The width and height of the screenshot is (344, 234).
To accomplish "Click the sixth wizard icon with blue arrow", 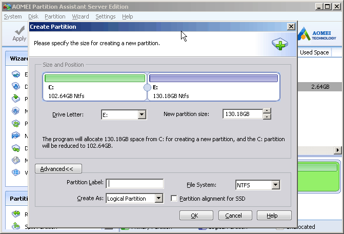I will click(16, 135).
